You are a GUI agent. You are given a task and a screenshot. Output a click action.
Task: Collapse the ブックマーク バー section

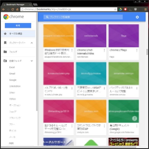[32, 43]
